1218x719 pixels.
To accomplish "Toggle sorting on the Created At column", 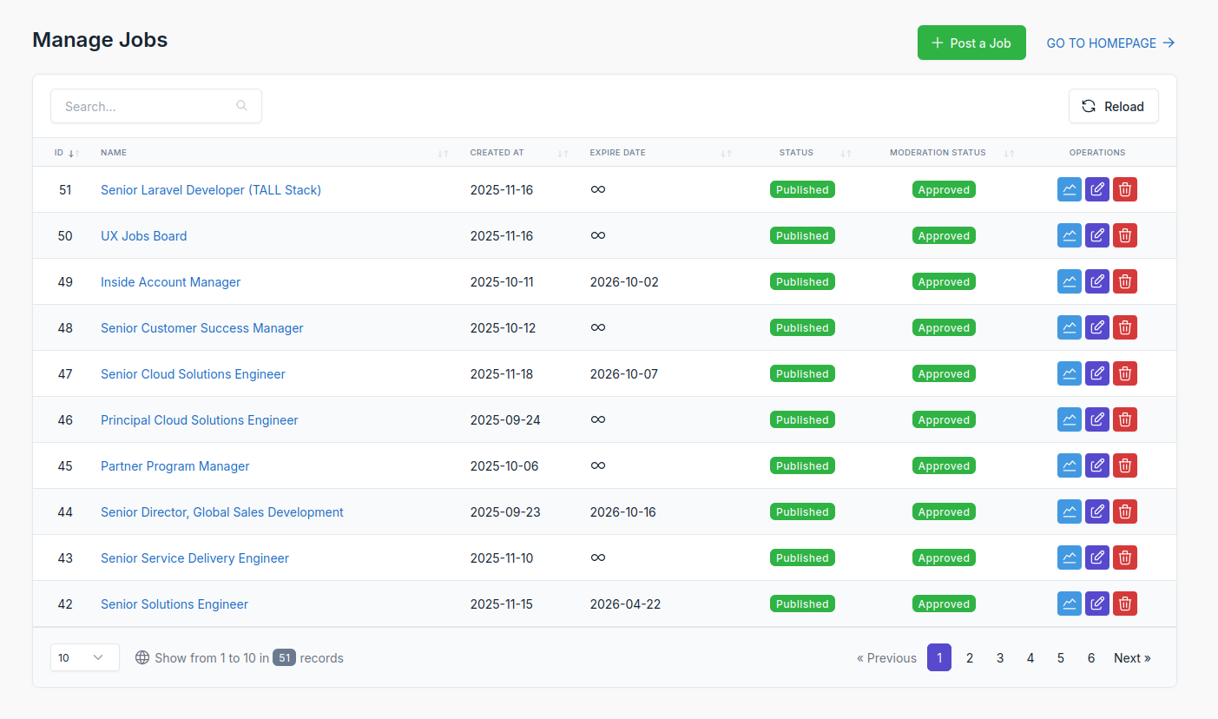I will (563, 152).
